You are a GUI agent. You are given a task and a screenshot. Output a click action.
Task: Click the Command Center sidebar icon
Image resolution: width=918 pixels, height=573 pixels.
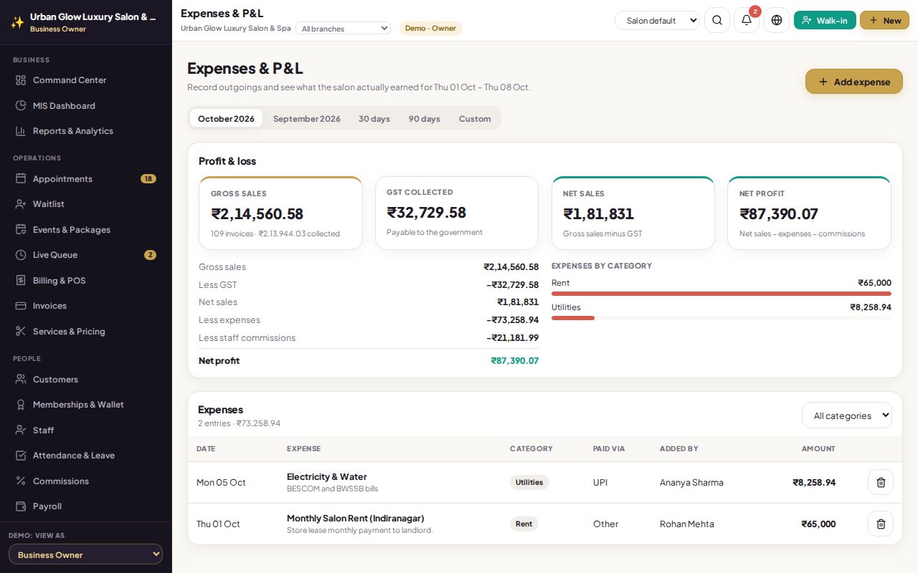click(21, 80)
